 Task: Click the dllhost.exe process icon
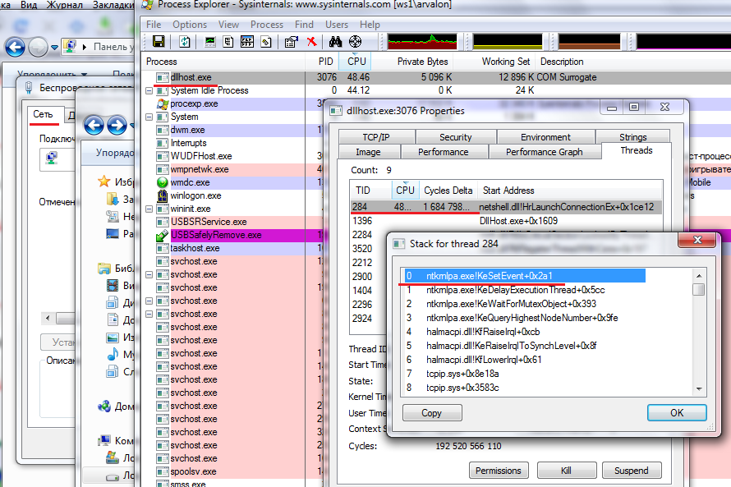[x=163, y=77]
